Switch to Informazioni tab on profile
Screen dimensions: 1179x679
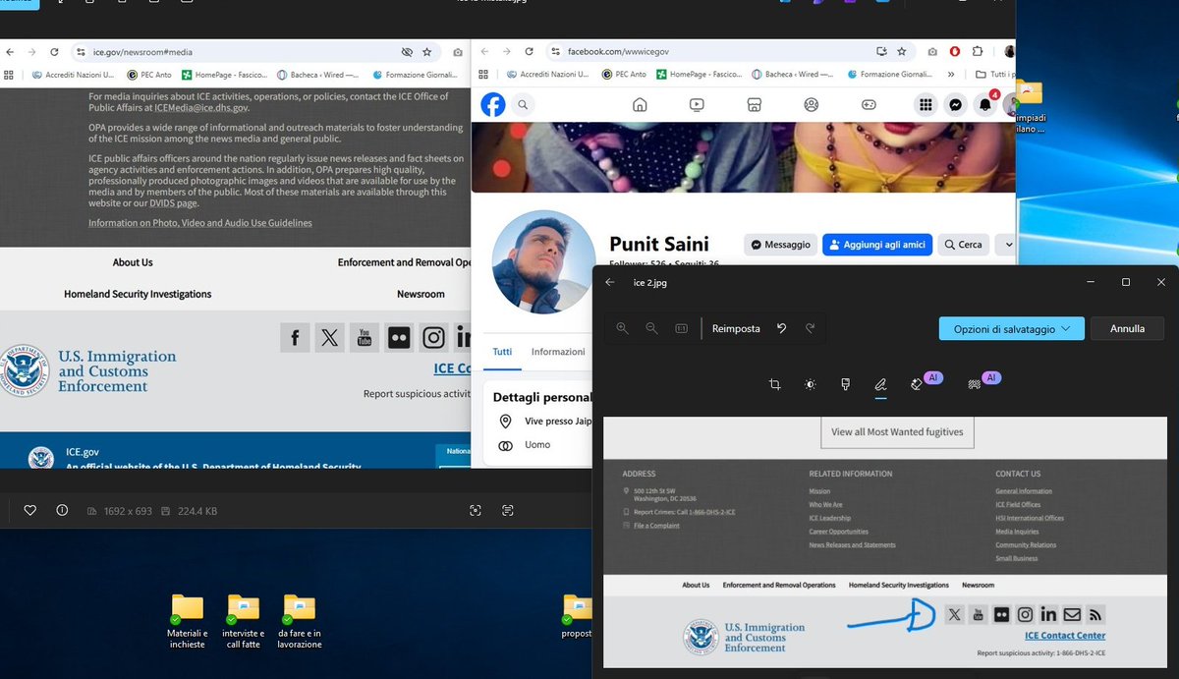(x=558, y=352)
